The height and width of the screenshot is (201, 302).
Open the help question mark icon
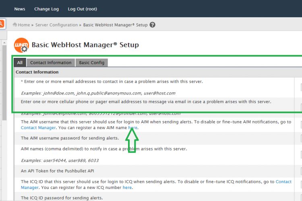(x=152, y=25)
